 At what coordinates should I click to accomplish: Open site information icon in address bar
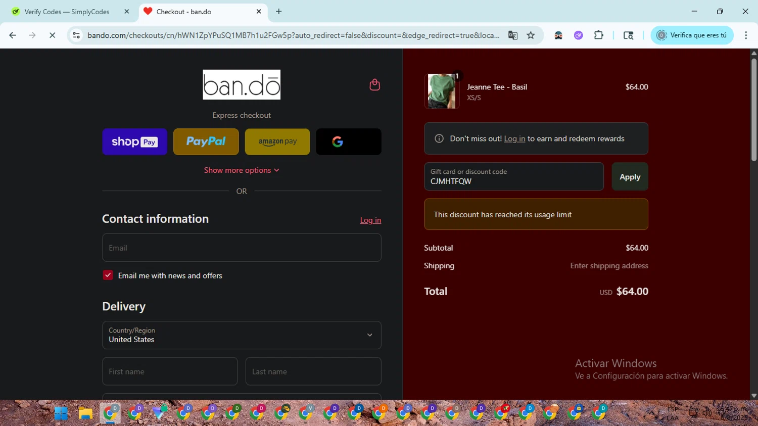point(76,35)
